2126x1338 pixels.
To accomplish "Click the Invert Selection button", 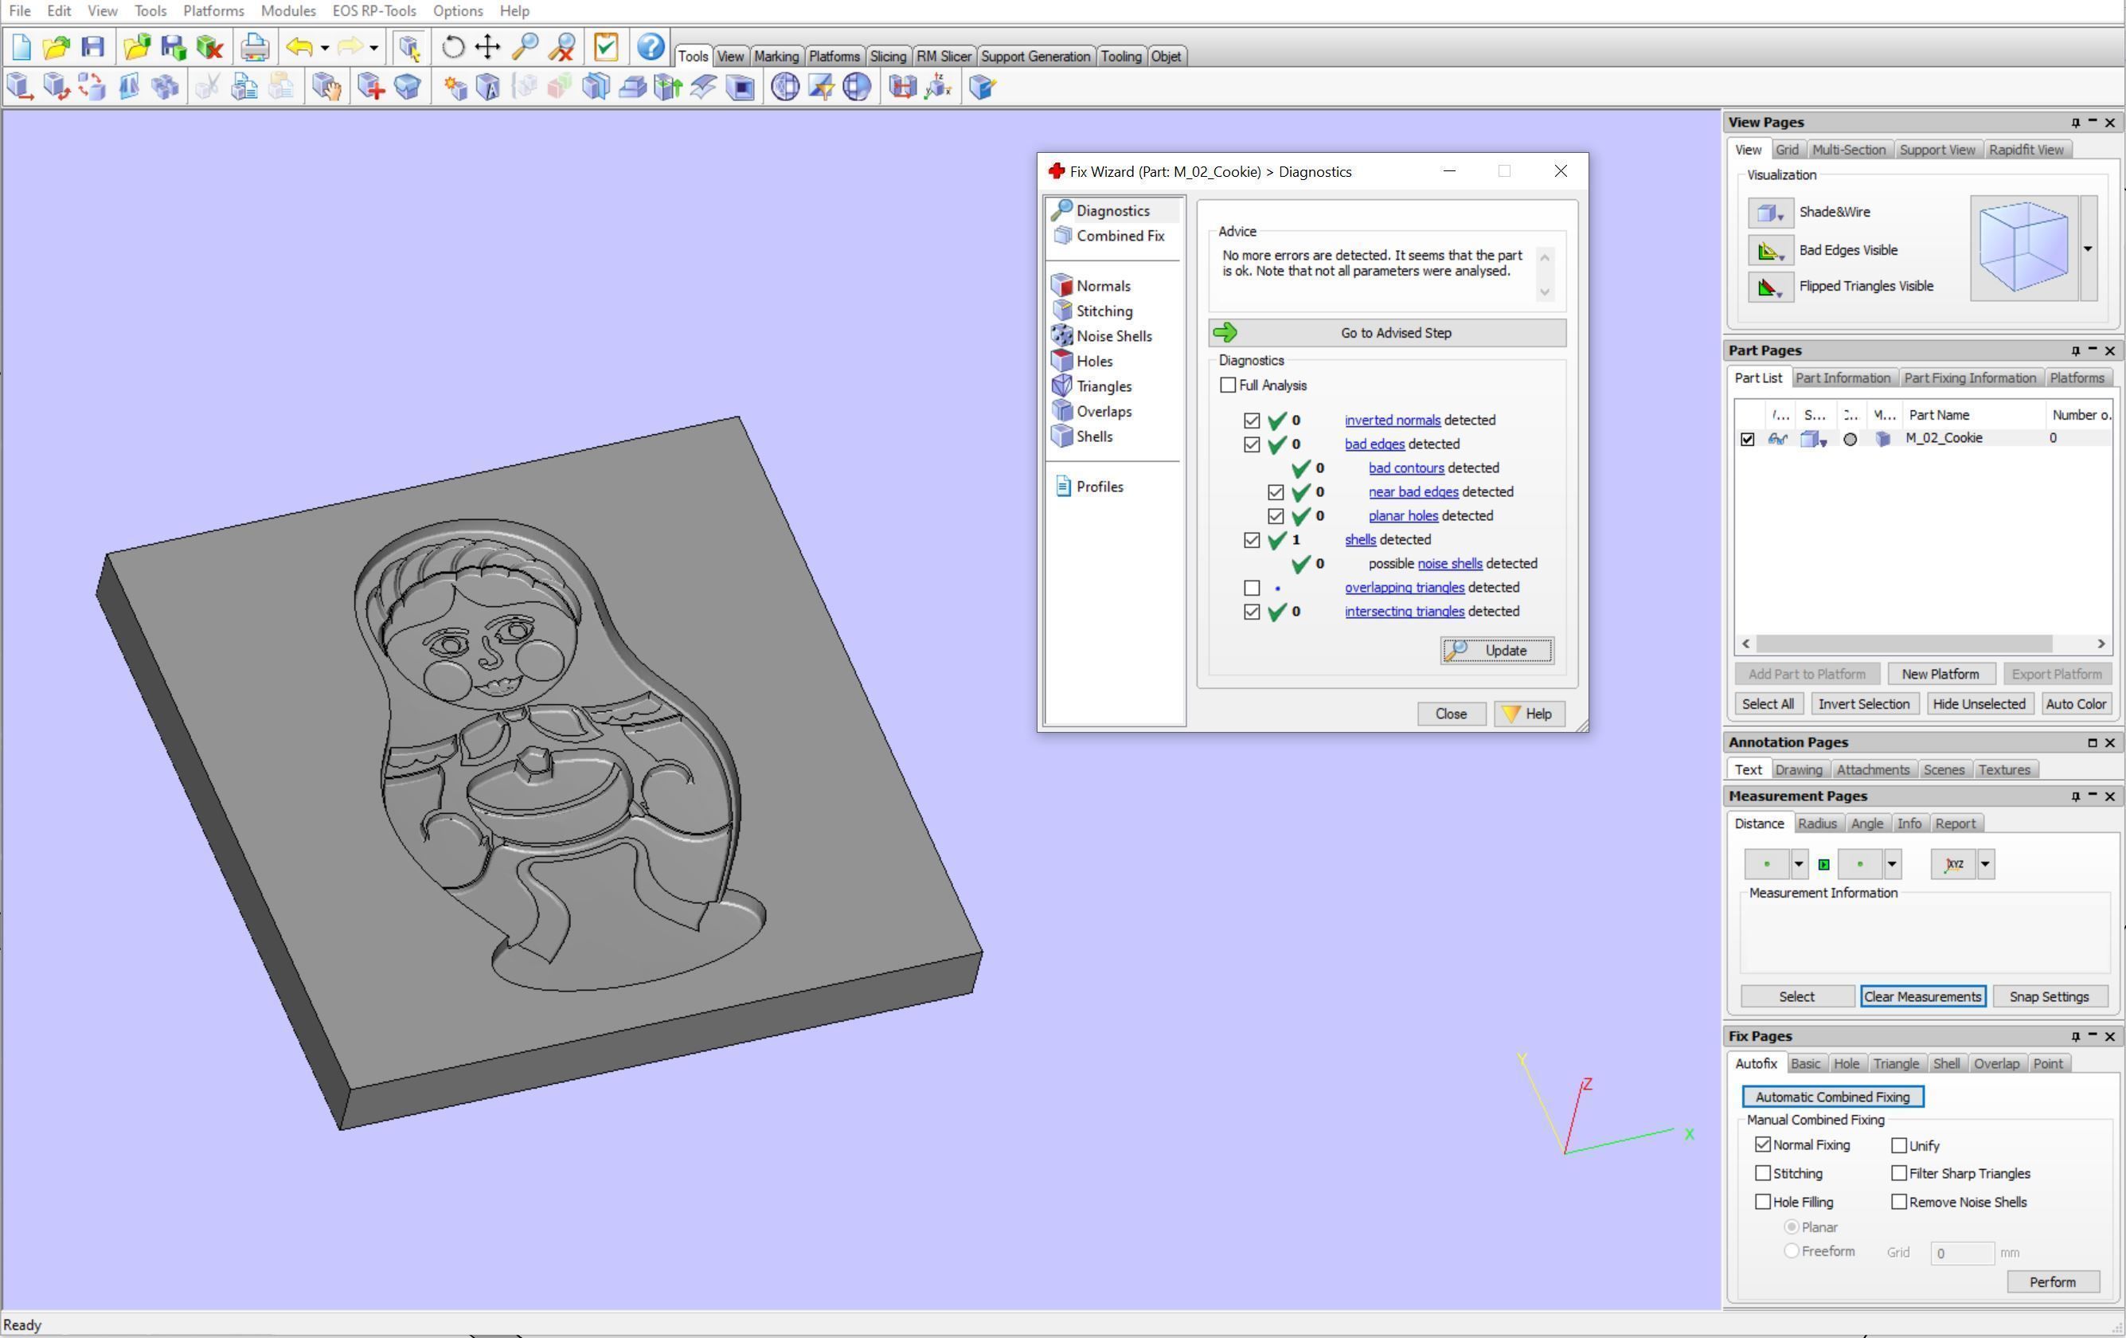I will coord(1863,704).
